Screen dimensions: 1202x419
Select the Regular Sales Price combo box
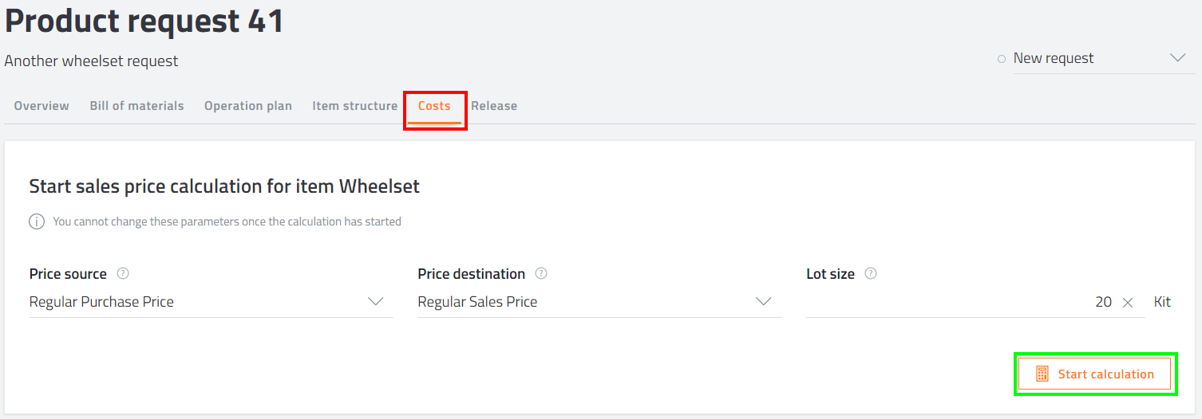[x=599, y=302]
